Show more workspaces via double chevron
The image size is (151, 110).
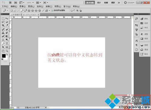[119, 3]
